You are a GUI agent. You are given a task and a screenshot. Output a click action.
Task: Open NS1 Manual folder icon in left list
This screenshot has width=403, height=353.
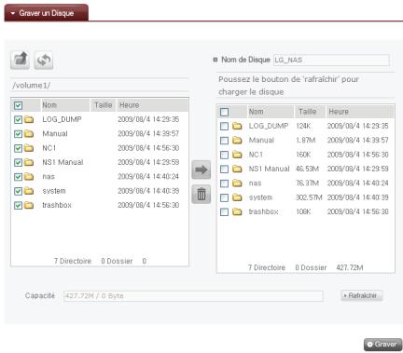click(x=29, y=162)
